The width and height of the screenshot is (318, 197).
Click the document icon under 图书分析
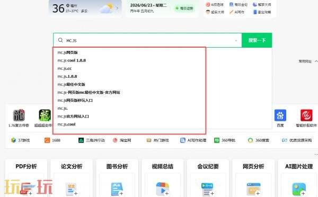tap(117, 189)
